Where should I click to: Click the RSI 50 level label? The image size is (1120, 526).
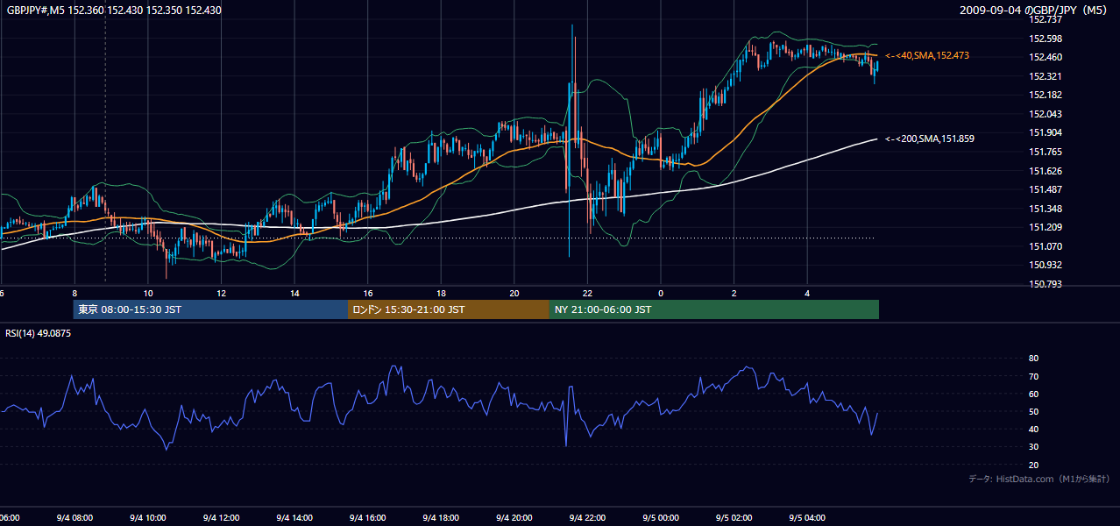click(1033, 411)
